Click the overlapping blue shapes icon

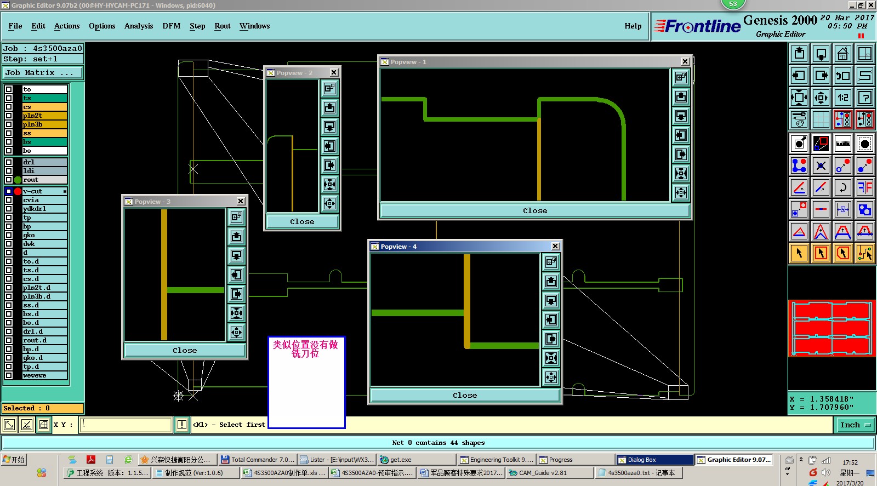(865, 209)
